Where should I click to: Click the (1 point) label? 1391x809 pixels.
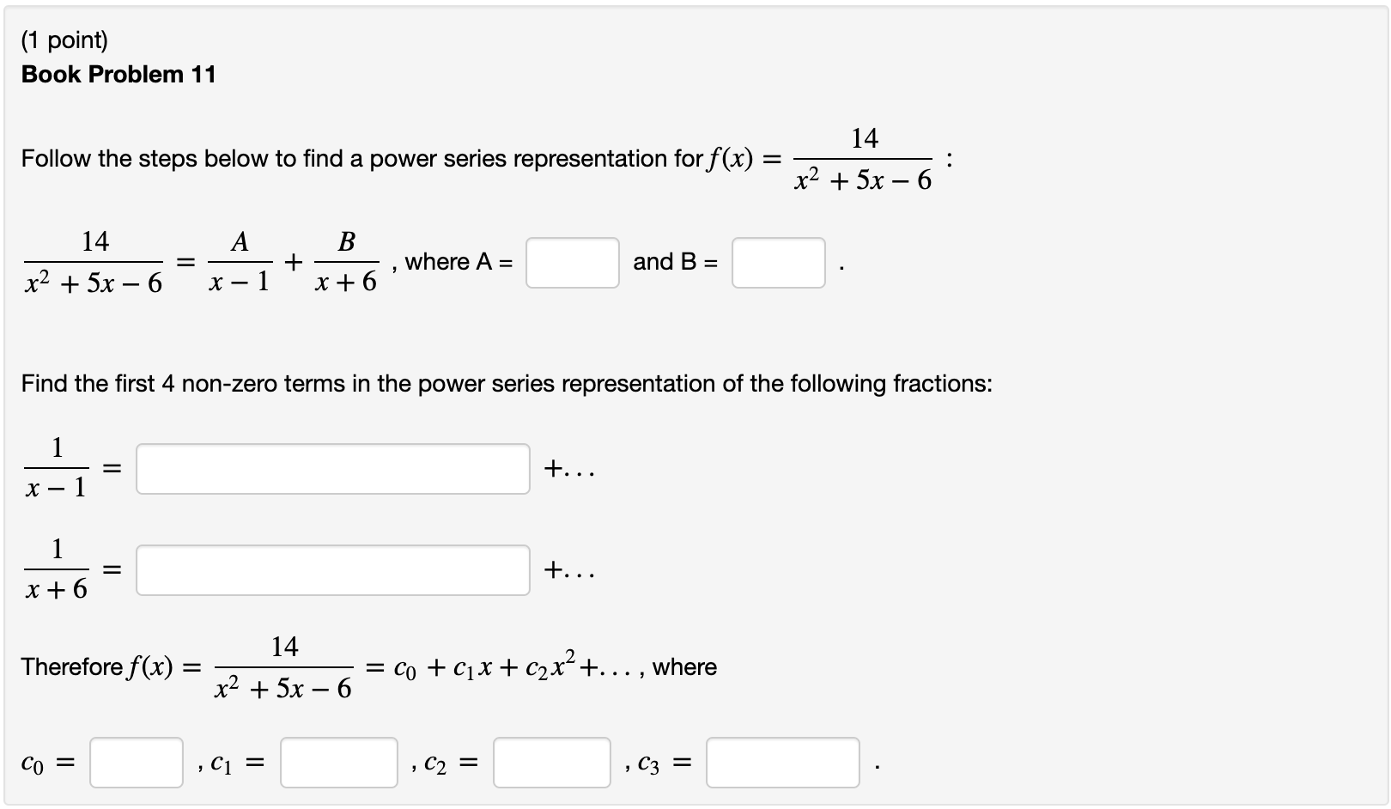tap(64, 40)
